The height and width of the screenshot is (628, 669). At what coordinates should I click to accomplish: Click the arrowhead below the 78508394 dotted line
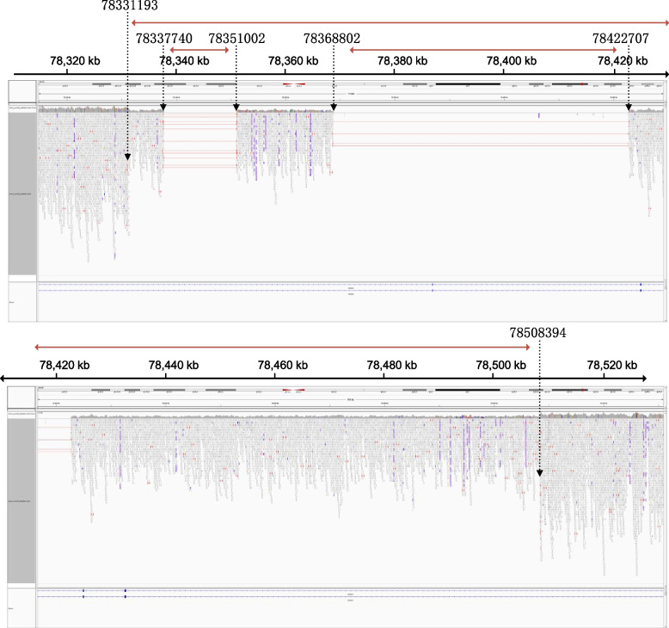pos(539,473)
